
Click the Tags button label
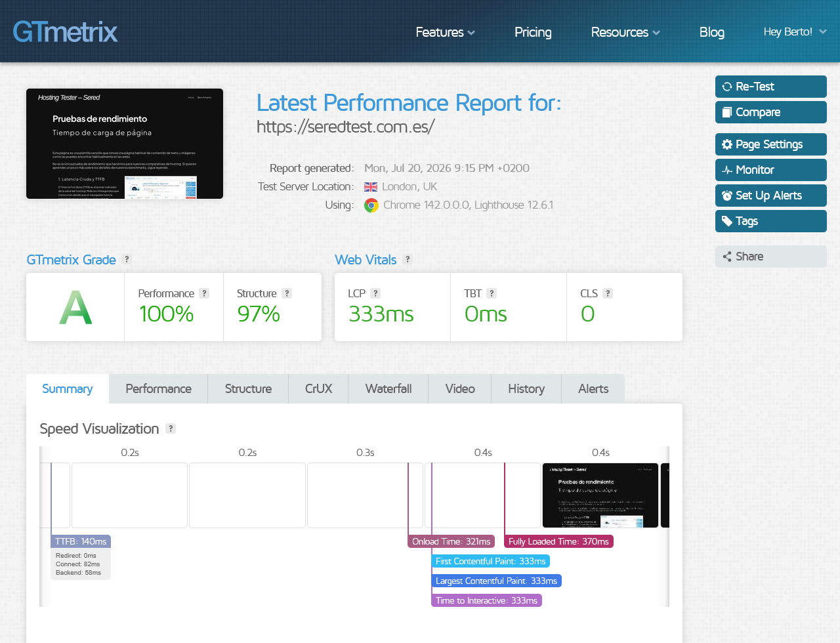(x=747, y=221)
